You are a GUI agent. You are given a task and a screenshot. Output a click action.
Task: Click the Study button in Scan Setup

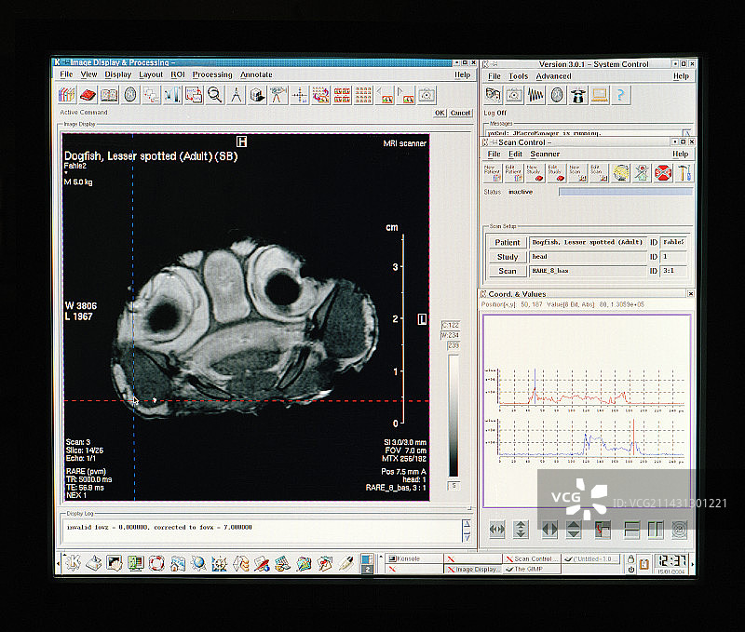pyautogui.click(x=507, y=257)
